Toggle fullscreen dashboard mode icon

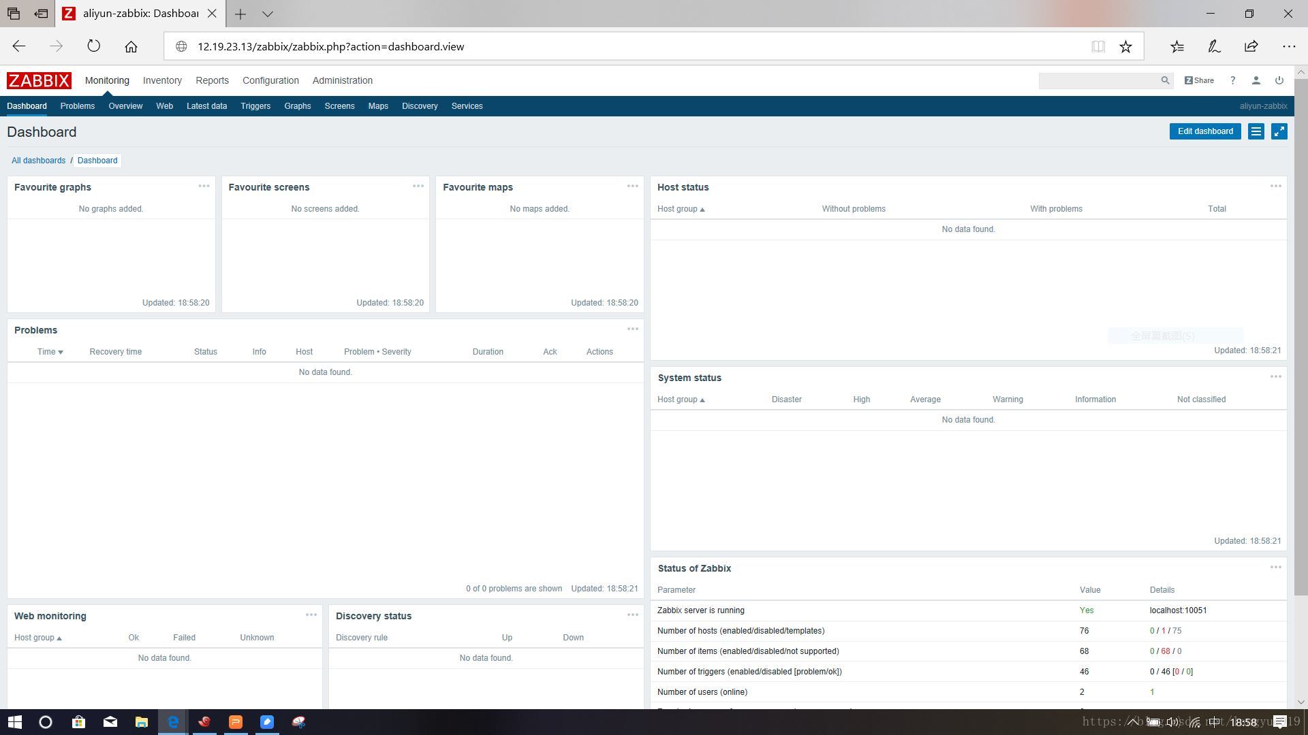pos(1279,131)
